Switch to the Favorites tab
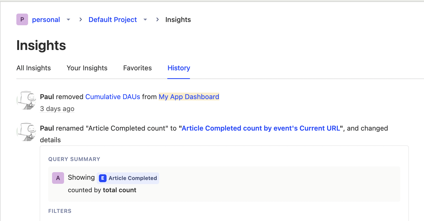Screen dimensions: 424x221 click(x=137, y=68)
